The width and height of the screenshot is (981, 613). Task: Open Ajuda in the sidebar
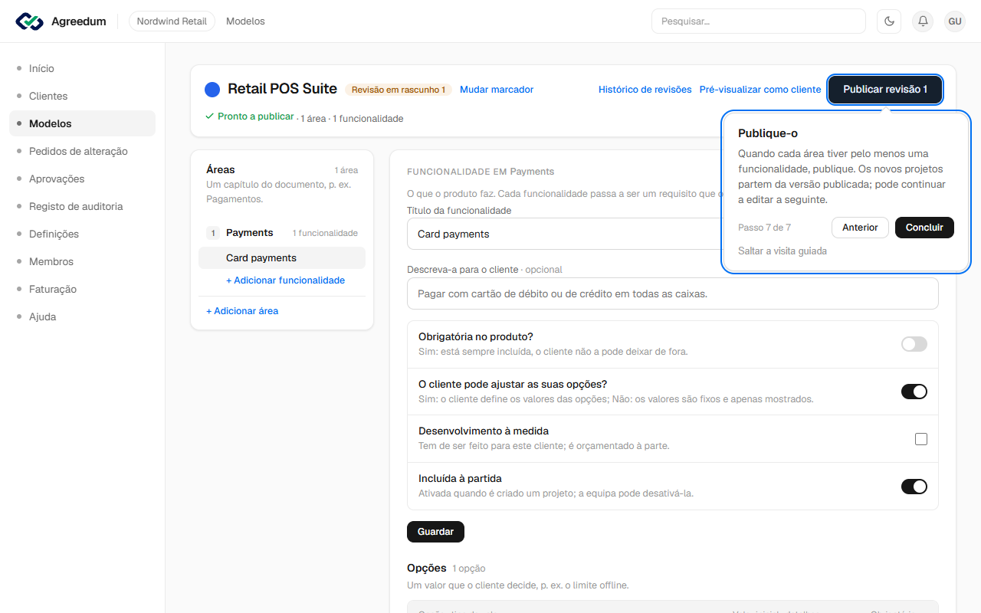[x=82, y=316]
